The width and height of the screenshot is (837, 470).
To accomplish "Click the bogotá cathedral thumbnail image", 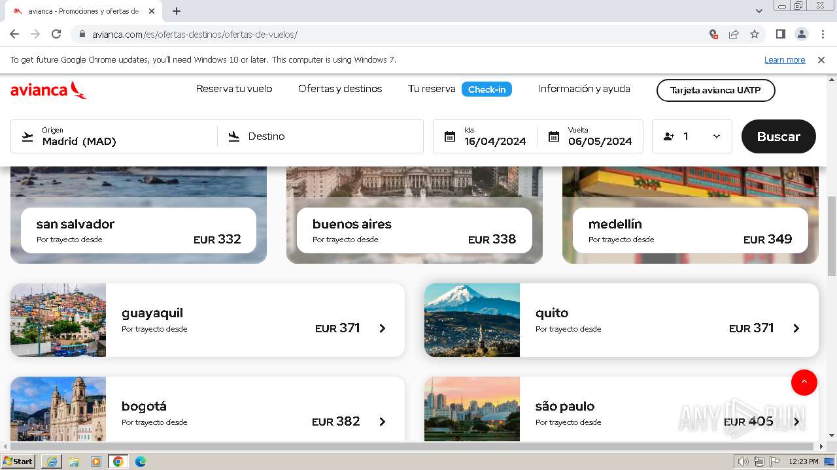I will [x=58, y=409].
